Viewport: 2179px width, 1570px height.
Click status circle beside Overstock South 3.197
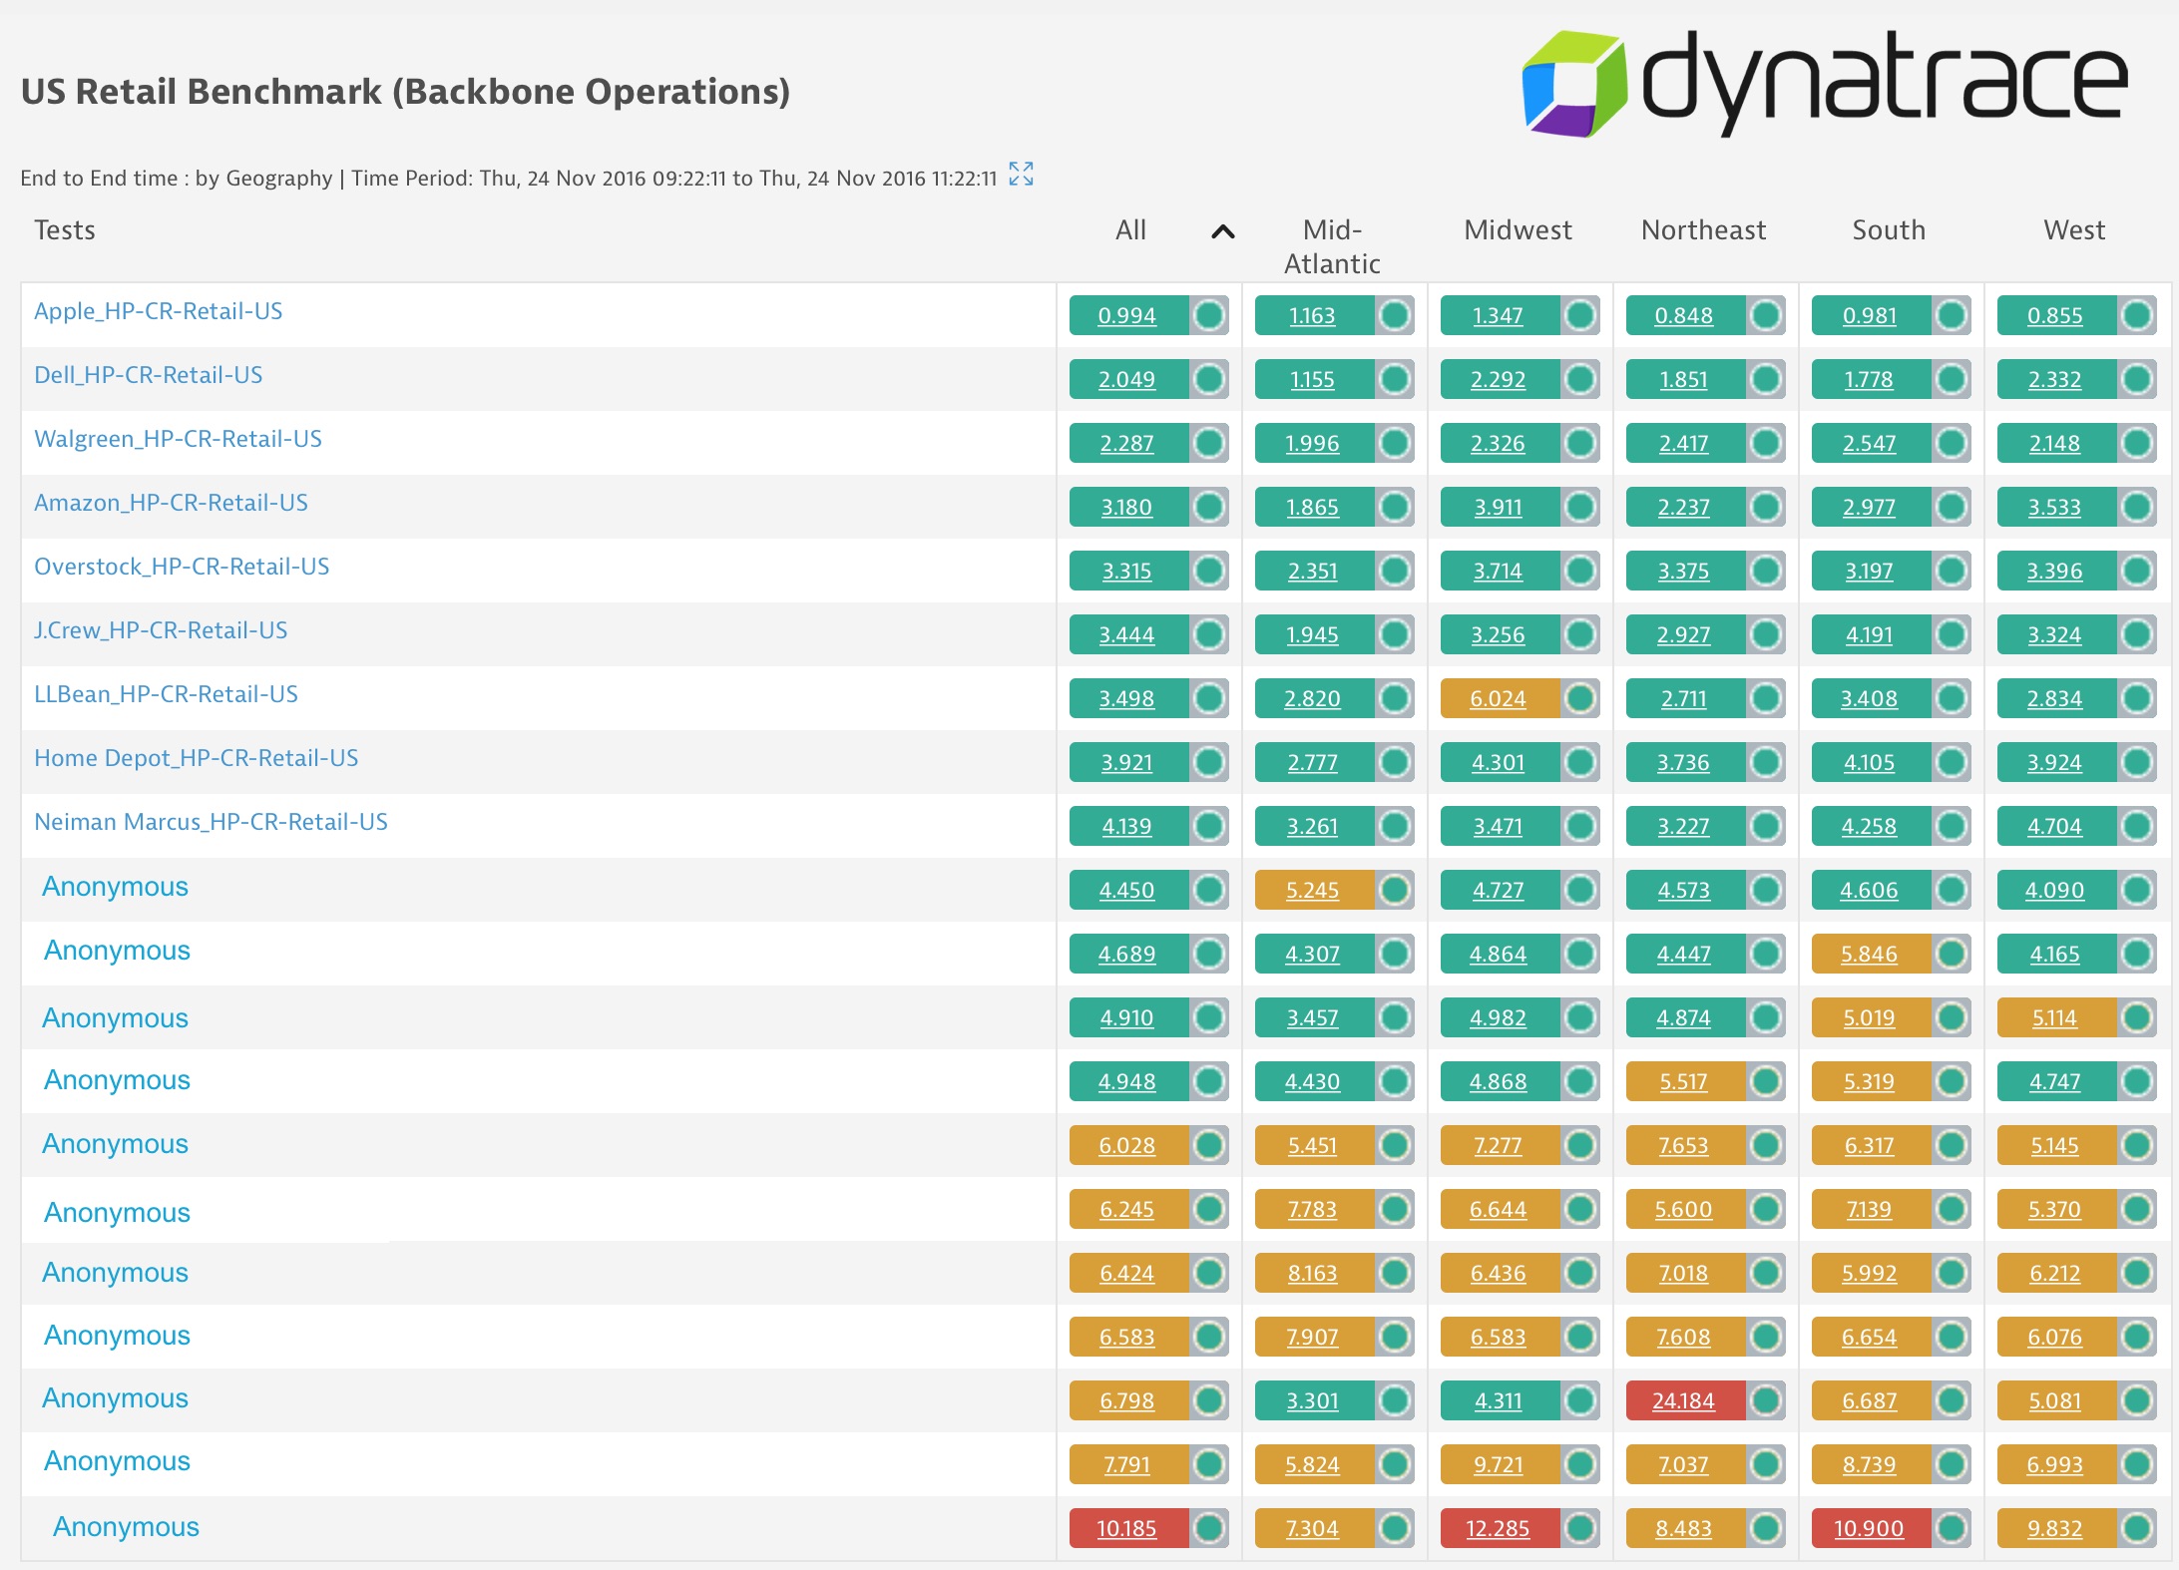1952,571
